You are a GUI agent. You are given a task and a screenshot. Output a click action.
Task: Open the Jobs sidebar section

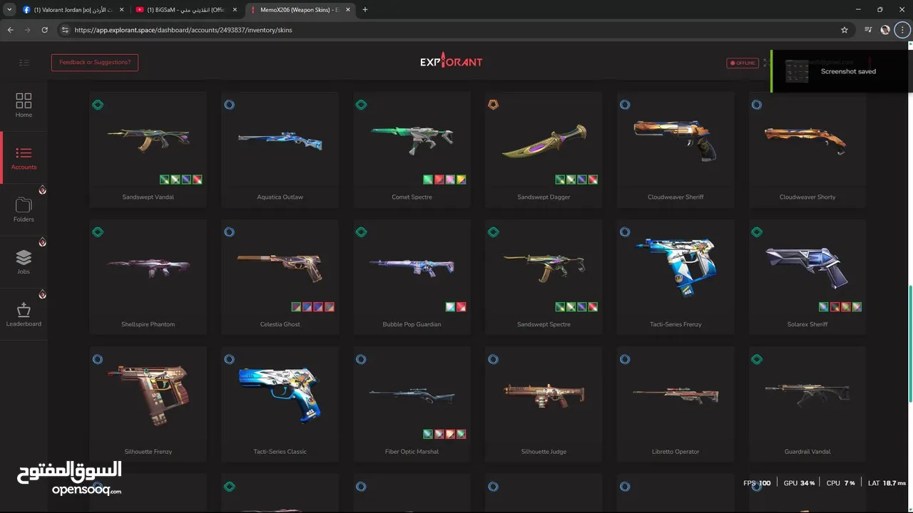tap(24, 261)
